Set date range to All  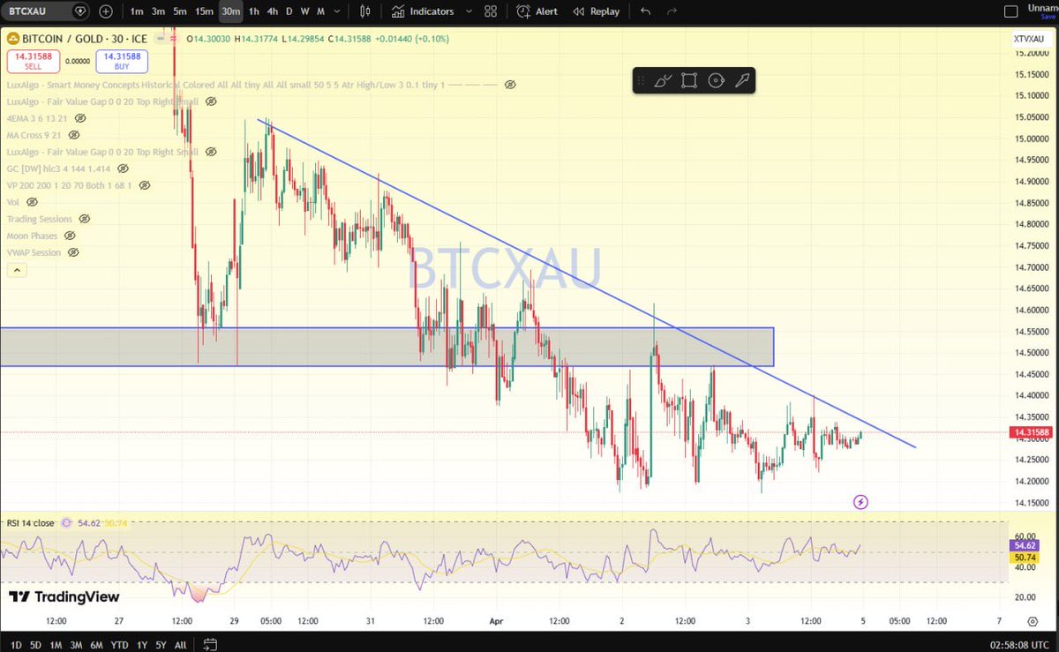pos(180,645)
